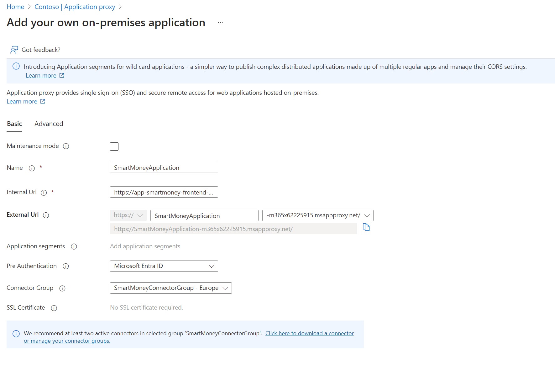Click SSL Certificate info icon
This screenshot has width=555, height=369.
pos(54,308)
